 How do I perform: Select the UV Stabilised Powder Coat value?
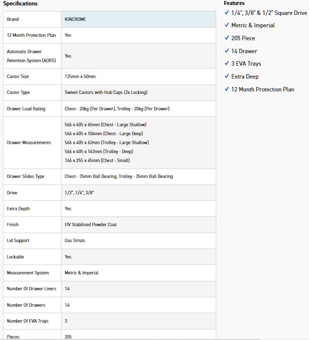[x=91, y=225]
